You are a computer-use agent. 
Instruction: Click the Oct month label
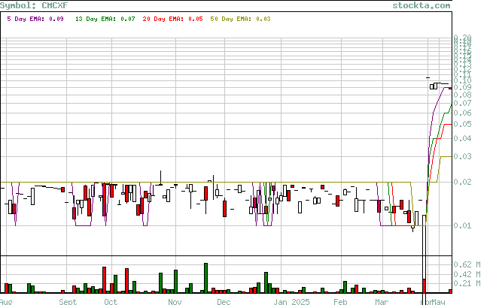tap(111, 302)
